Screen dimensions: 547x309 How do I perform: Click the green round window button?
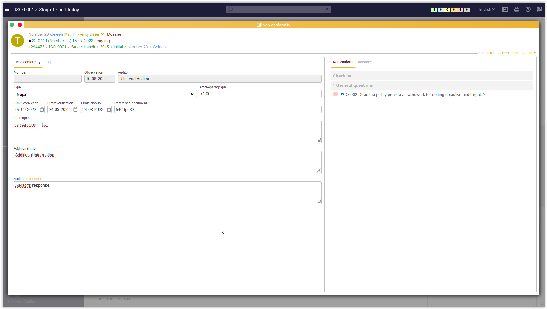[x=12, y=25]
